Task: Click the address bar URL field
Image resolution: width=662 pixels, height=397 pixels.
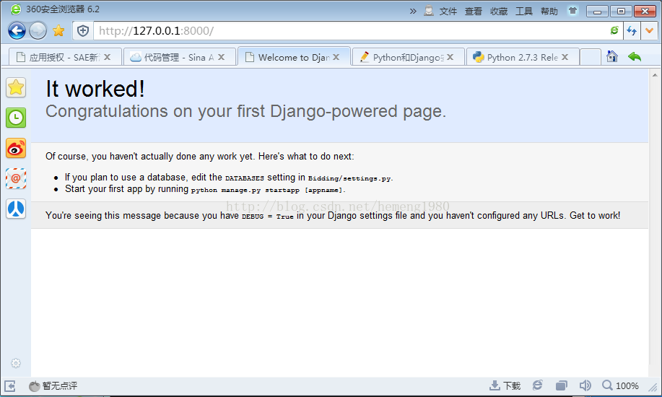Action: click(350, 31)
